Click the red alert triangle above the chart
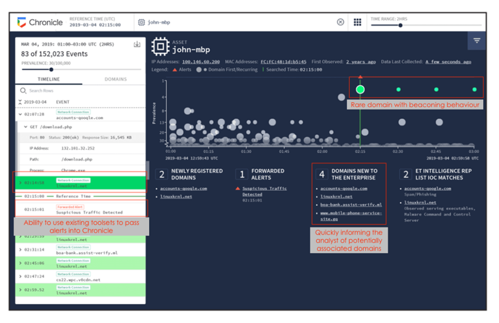The height and width of the screenshot is (323, 499). 360,77
